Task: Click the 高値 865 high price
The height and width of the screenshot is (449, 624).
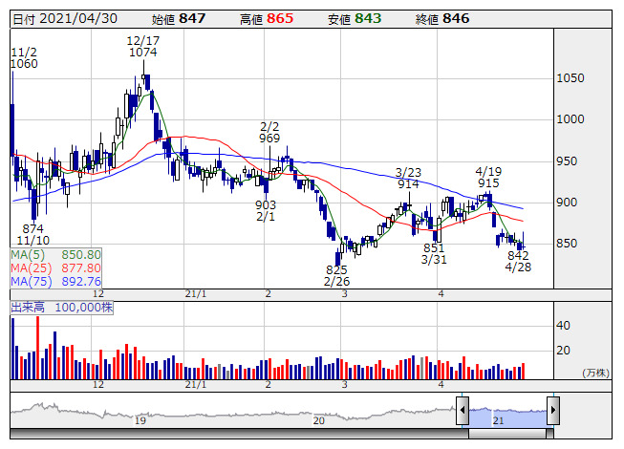Action: pyautogui.click(x=267, y=19)
